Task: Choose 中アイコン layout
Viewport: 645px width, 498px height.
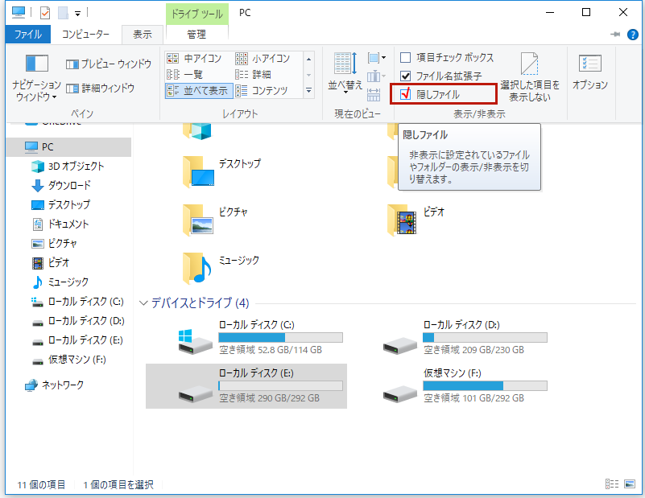Action: pos(194,59)
